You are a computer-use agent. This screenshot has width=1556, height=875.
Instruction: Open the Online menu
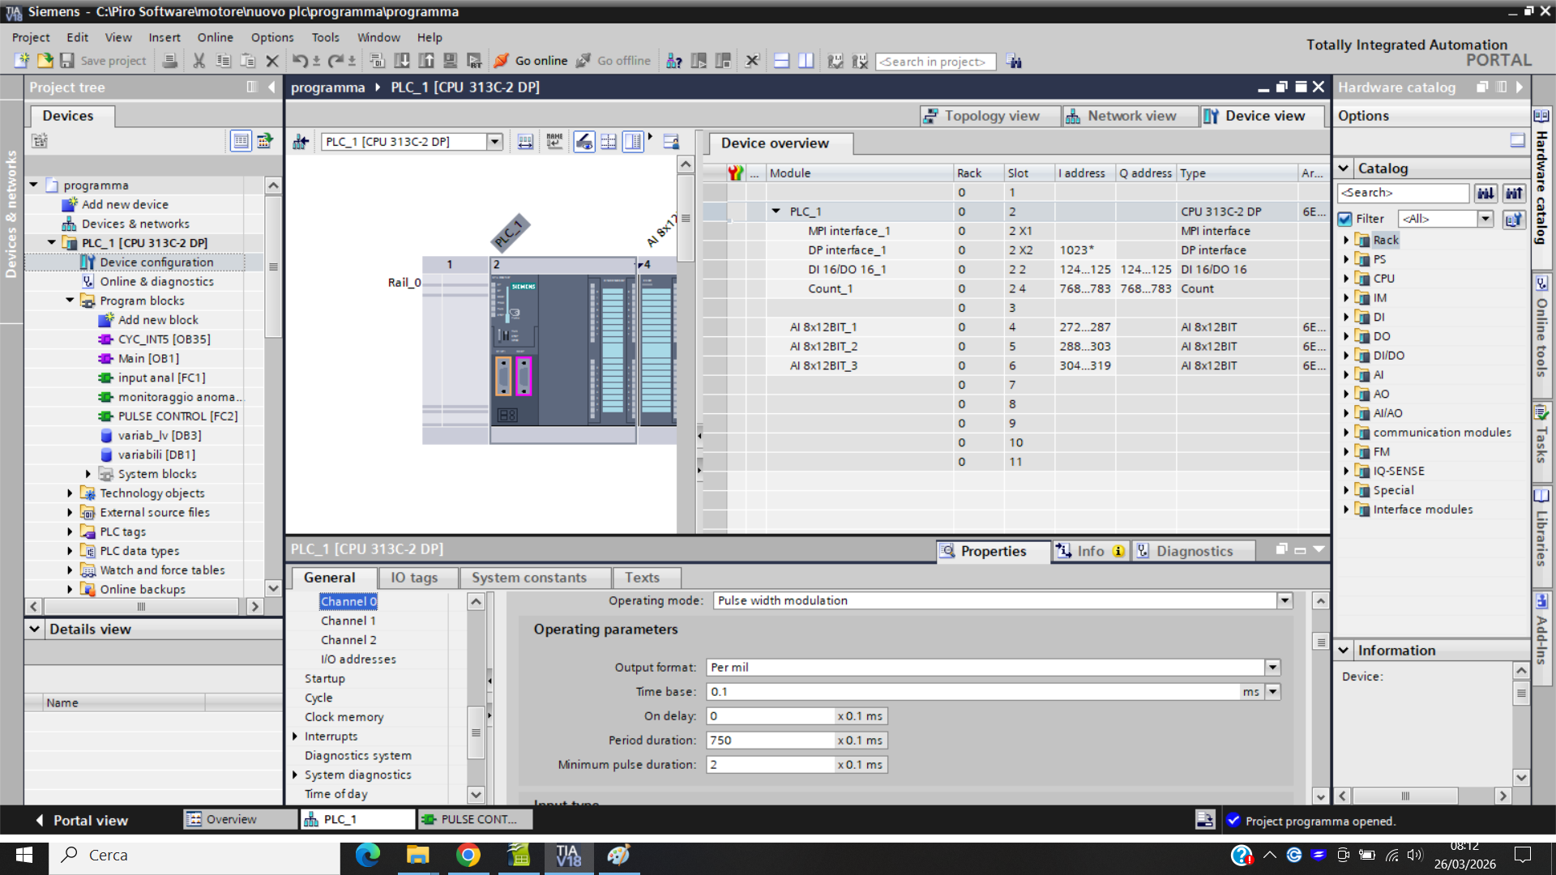tap(215, 37)
